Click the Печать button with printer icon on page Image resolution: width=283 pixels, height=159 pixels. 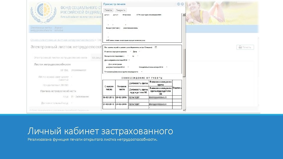click(x=245, y=47)
